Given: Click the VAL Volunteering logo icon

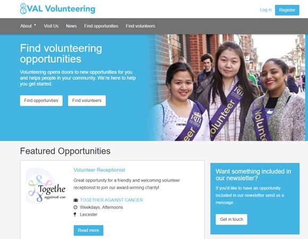Looking at the screenshot, I should [x=23, y=8].
